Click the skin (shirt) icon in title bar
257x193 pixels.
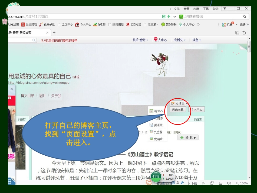(x=225, y=9)
